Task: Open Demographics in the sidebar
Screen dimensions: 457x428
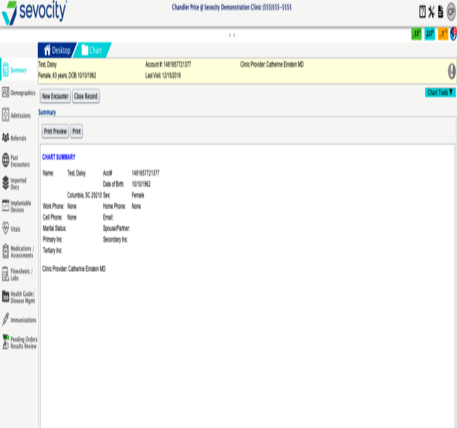Action: pos(19,92)
